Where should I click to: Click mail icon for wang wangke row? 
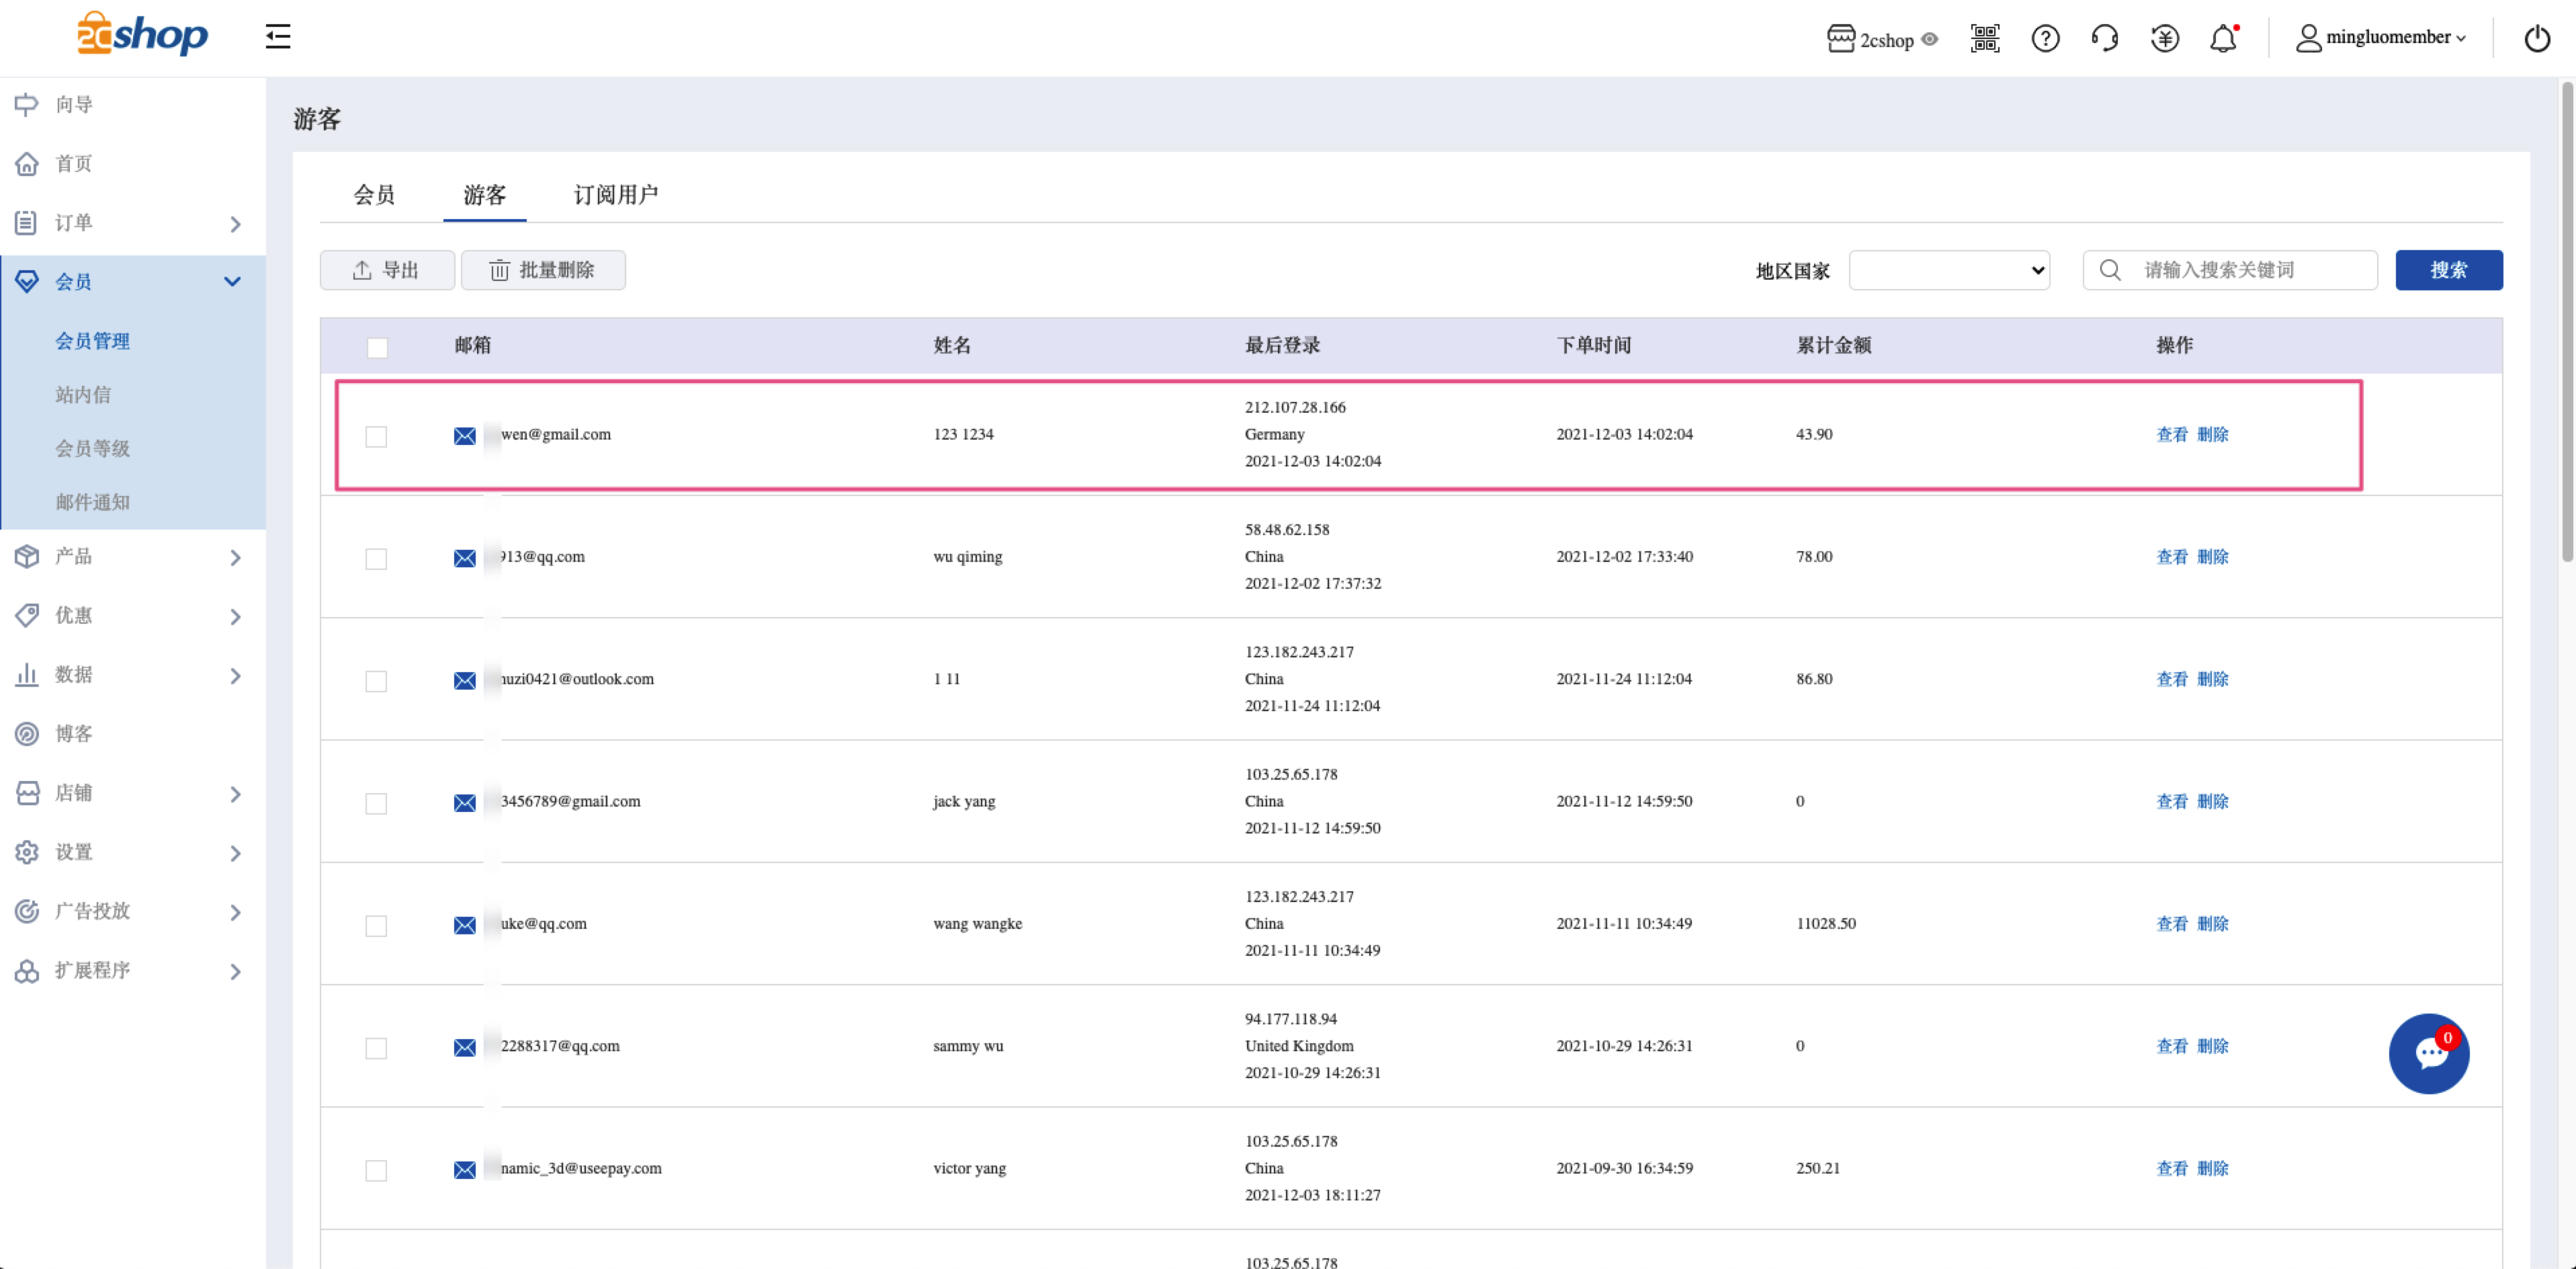click(x=465, y=925)
